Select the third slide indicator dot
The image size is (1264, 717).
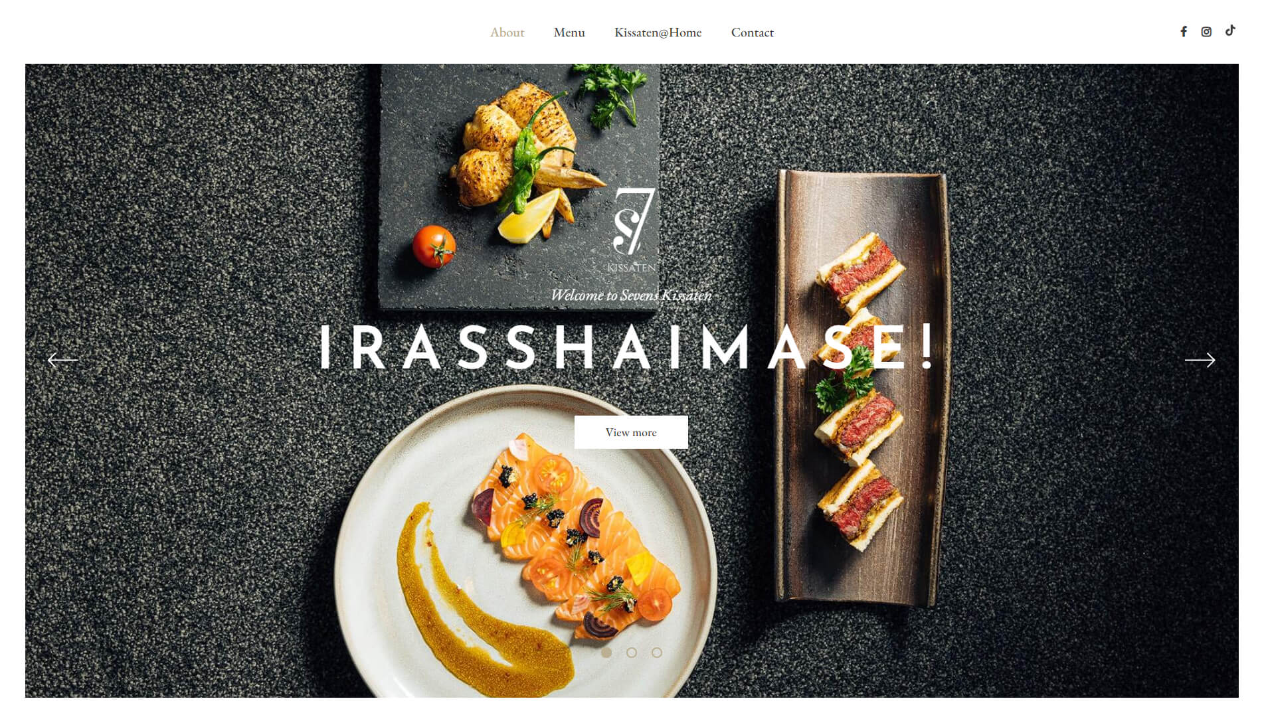[657, 653]
